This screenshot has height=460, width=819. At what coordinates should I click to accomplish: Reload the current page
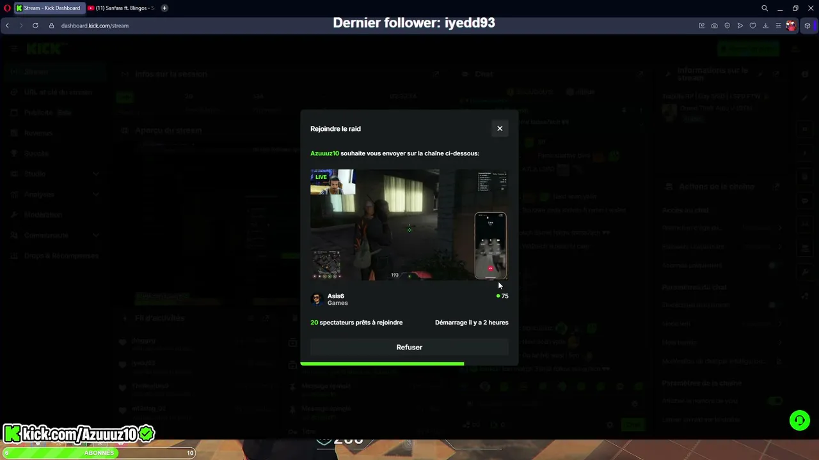pyautogui.click(x=35, y=26)
